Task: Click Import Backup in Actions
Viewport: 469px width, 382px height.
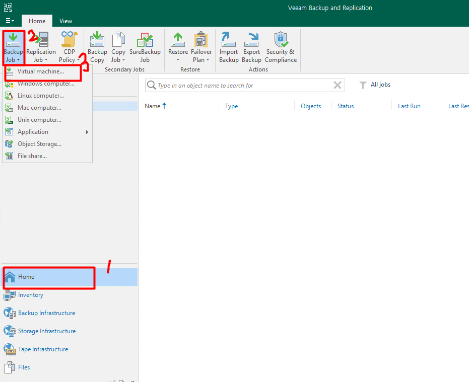Action: (229, 47)
